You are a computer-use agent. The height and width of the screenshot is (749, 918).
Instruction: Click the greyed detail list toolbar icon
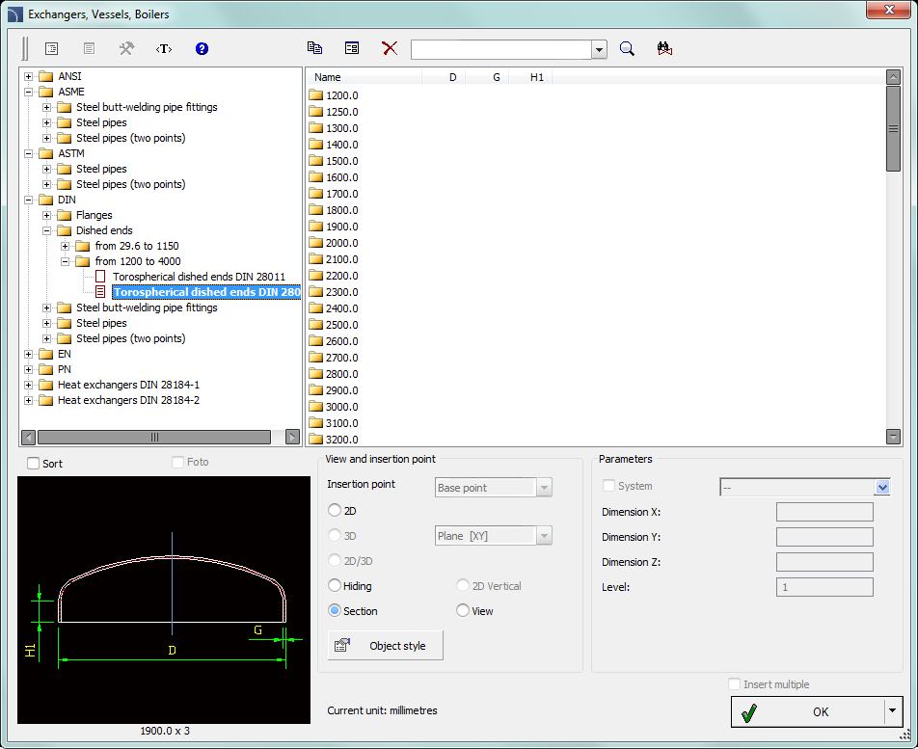pos(89,48)
